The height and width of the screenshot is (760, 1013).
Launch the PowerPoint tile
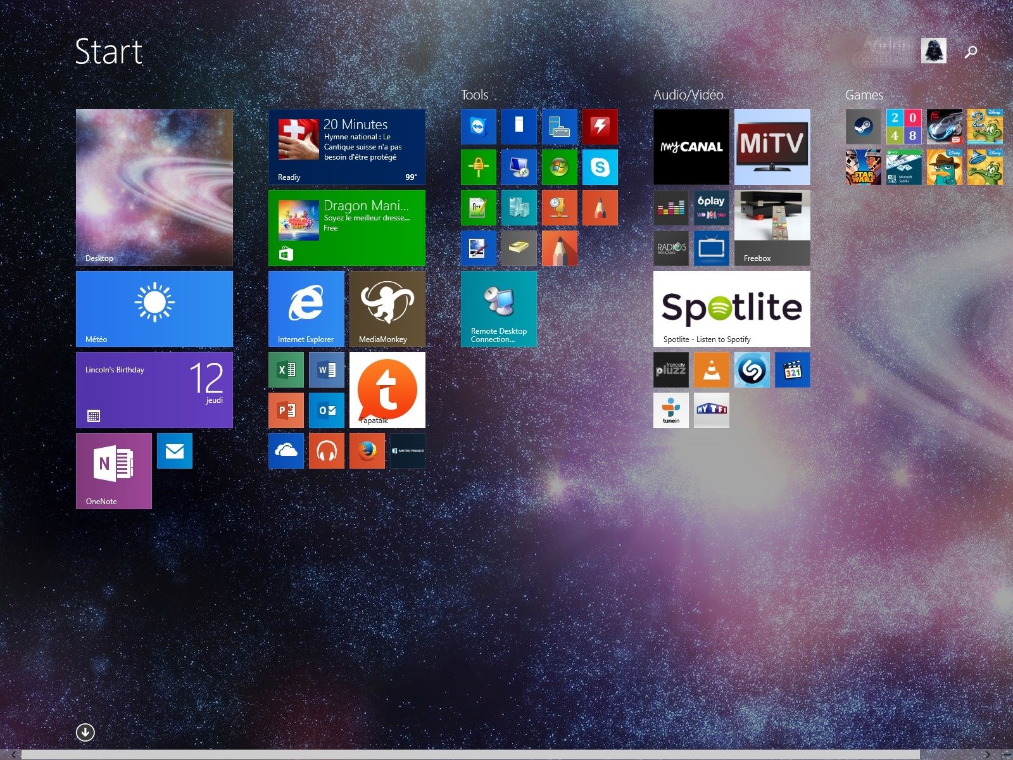(x=286, y=410)
